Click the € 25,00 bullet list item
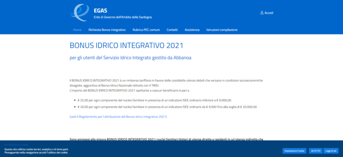Screen dimensions: 343x157 coord(154,101)
